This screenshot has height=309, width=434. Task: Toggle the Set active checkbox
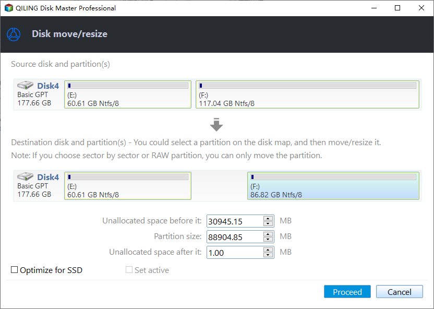[x=129, y=270]
